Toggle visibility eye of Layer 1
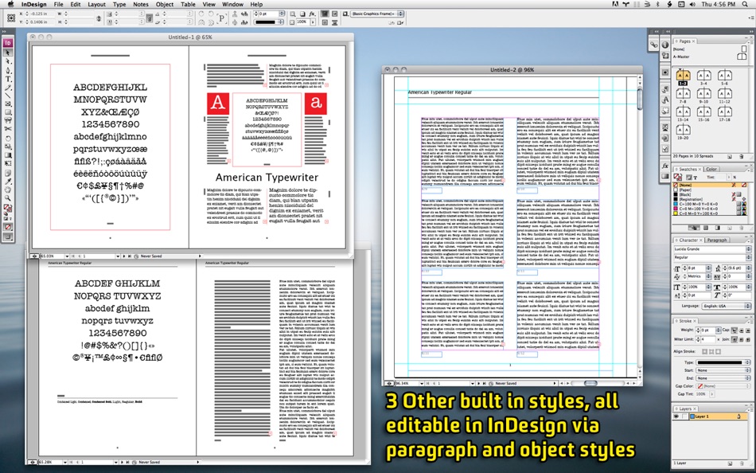 coord(676,416)
